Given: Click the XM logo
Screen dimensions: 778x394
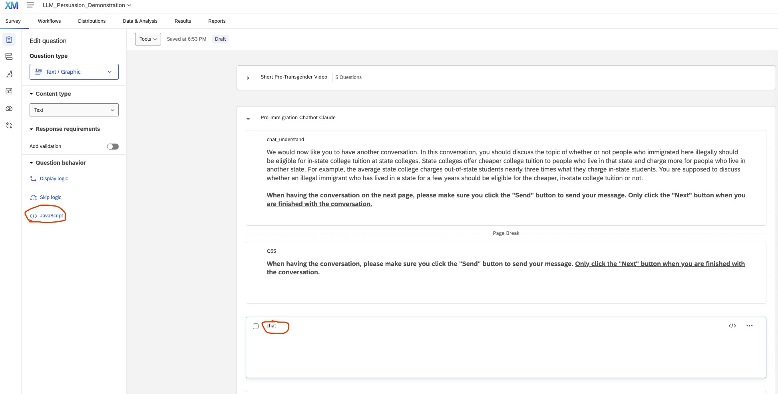Looking at the screenshot, I should click(12, 5).
